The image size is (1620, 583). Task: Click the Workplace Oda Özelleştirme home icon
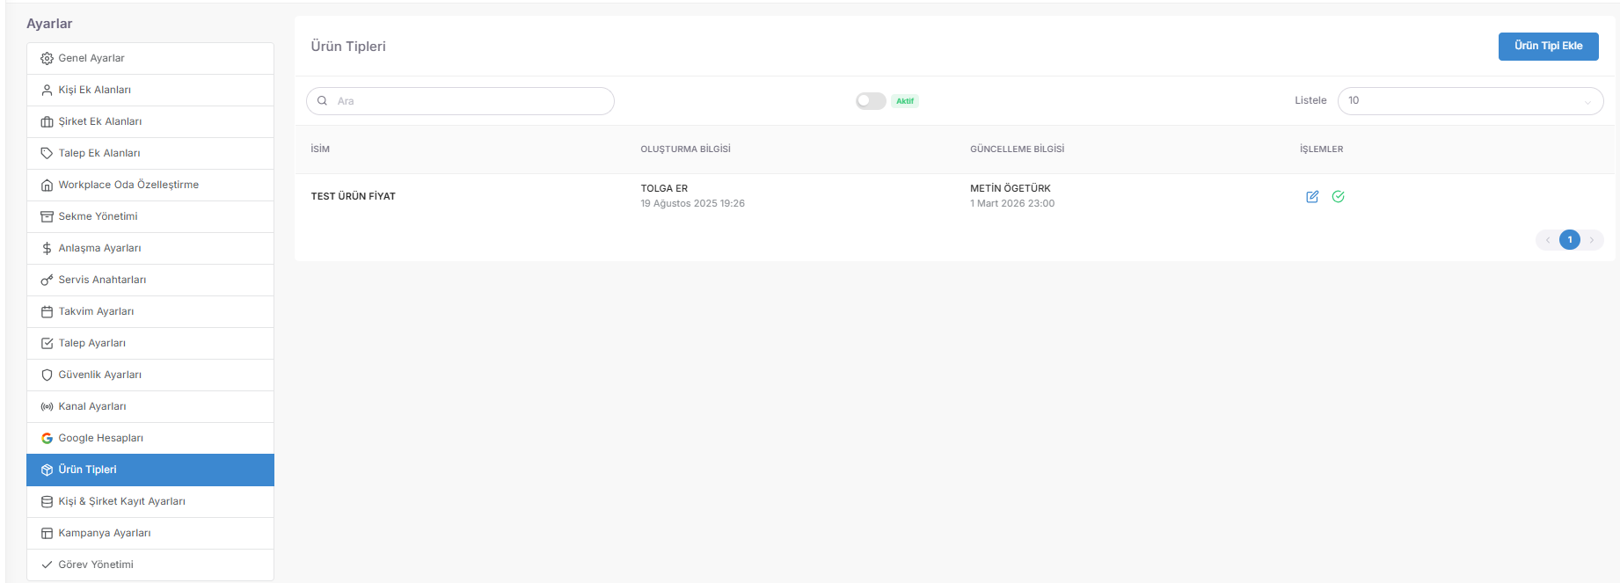tap(47, 185)
